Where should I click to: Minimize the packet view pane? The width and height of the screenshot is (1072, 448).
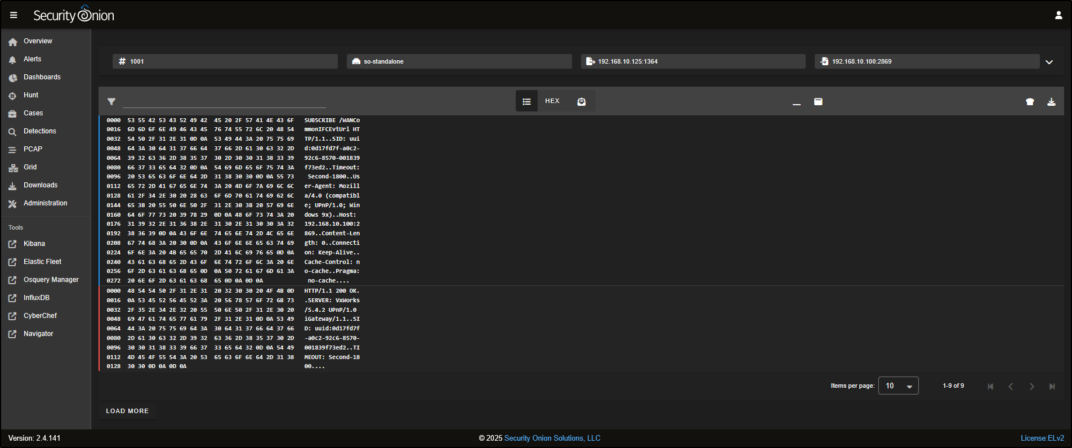797,102
